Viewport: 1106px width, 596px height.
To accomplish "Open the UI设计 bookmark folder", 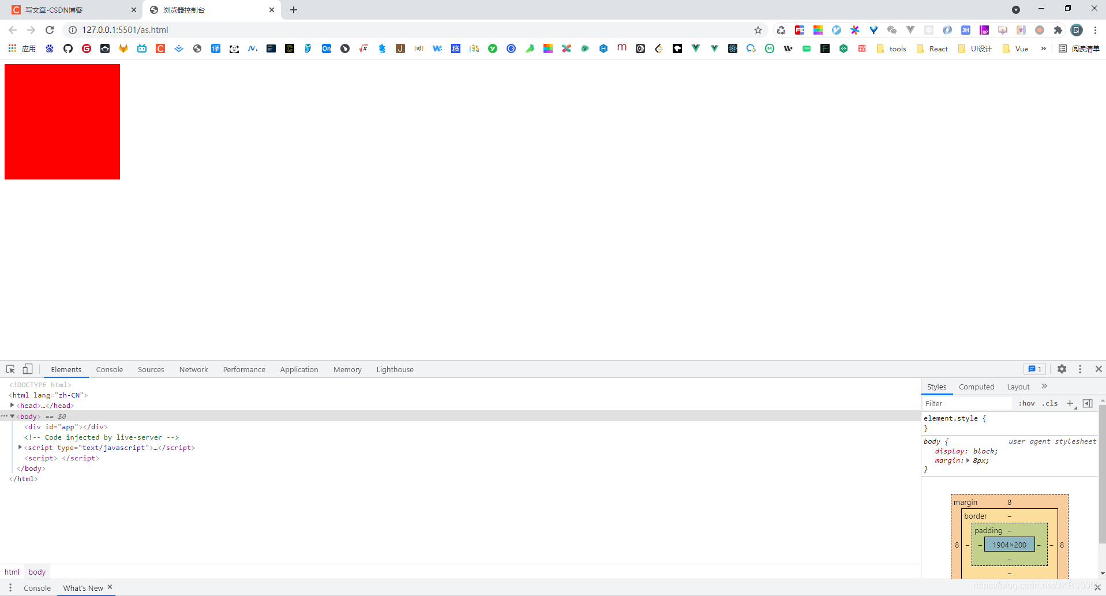I will [975, 48].
